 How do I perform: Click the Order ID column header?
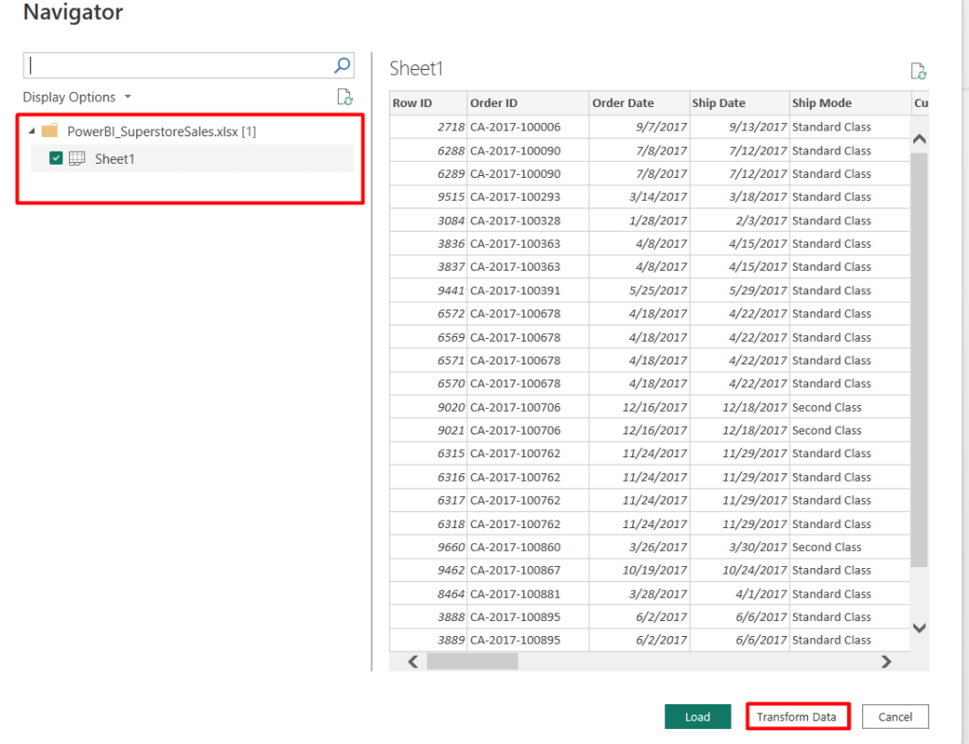click(528, 103)
